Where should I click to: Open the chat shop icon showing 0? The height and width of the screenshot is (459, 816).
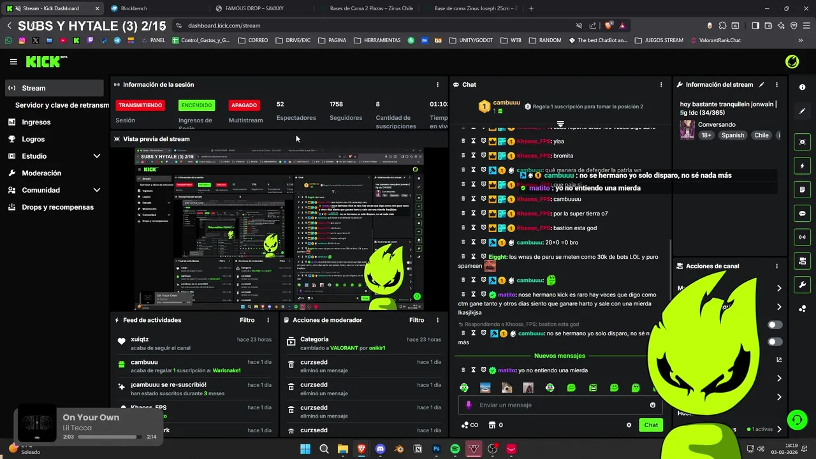pos(495,425)
